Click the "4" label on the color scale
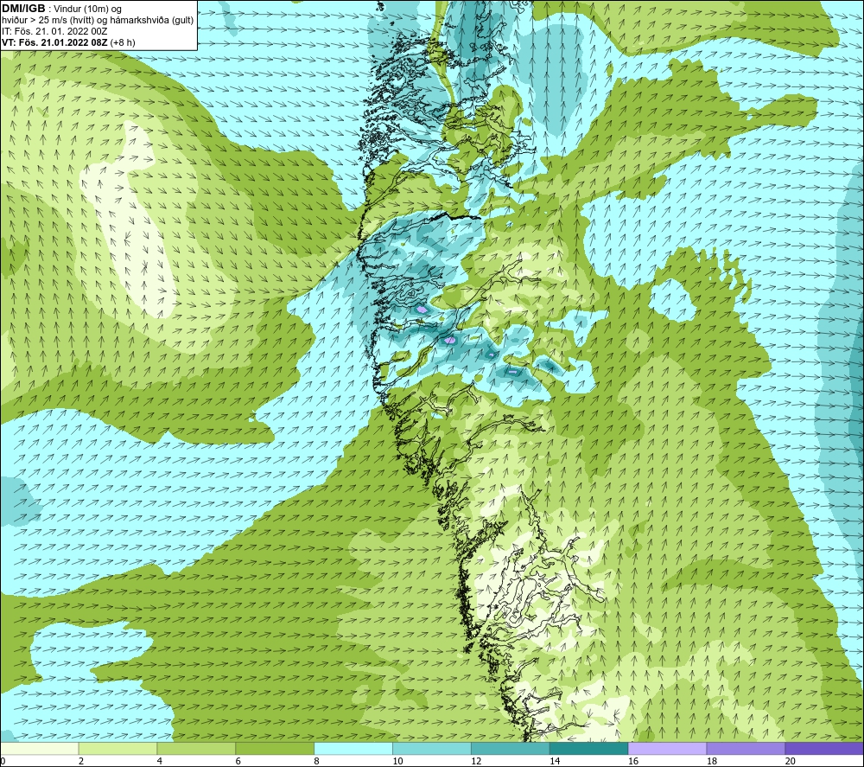 click(159, 762)
